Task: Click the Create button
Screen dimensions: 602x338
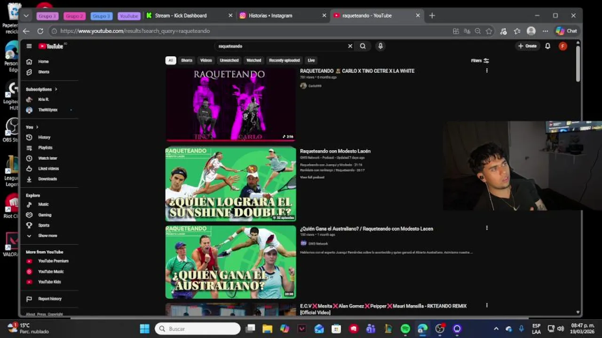Action: coord(527,46)
